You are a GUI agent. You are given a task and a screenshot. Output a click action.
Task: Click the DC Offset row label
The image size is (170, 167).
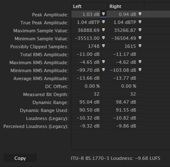(57, 86)
